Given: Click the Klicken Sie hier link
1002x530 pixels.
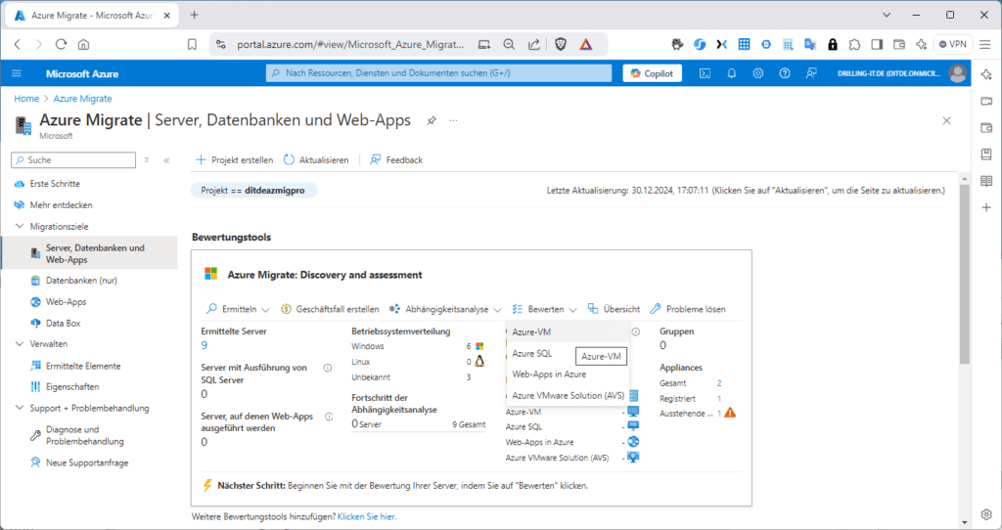Looking at the screenshot, I should pos(367,516).
